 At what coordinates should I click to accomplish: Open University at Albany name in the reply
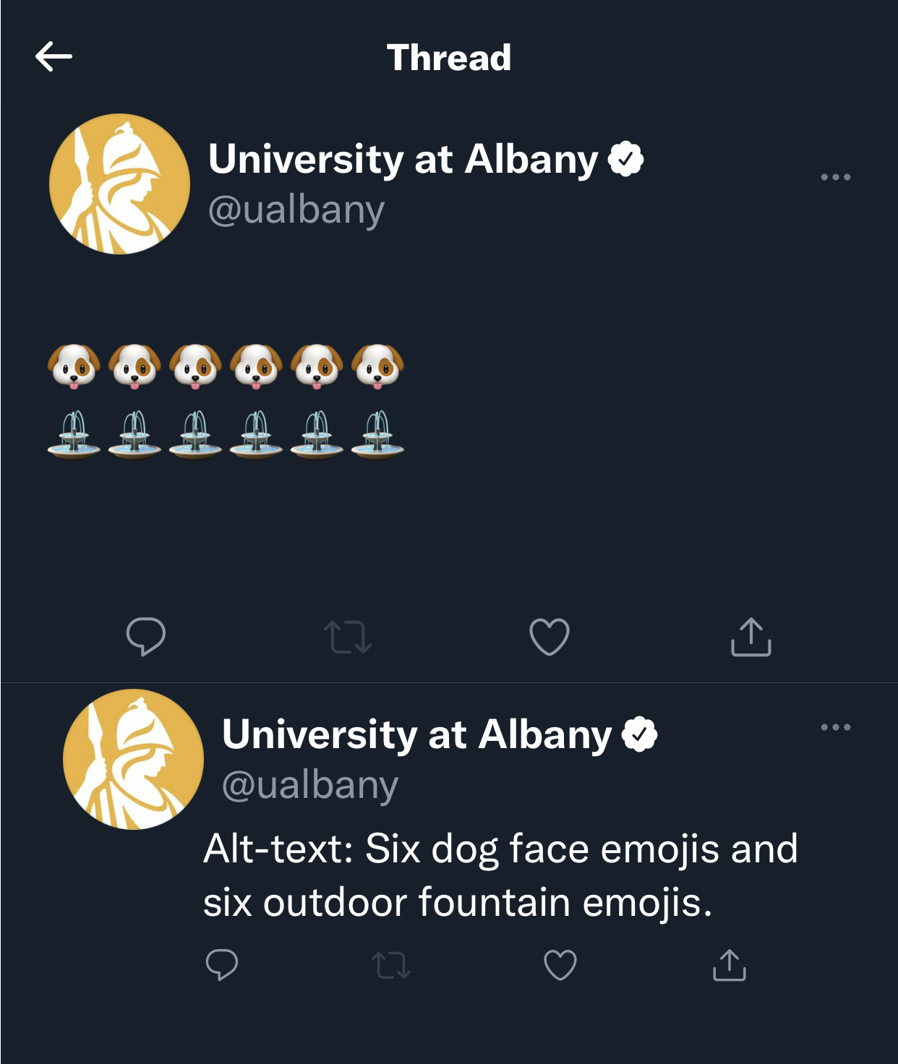[x=416, y=734]
